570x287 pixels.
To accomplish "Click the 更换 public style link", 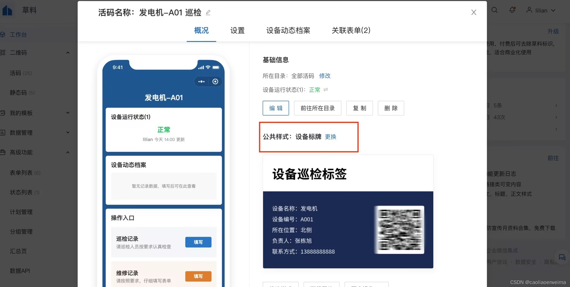I will tap(331, 137).
